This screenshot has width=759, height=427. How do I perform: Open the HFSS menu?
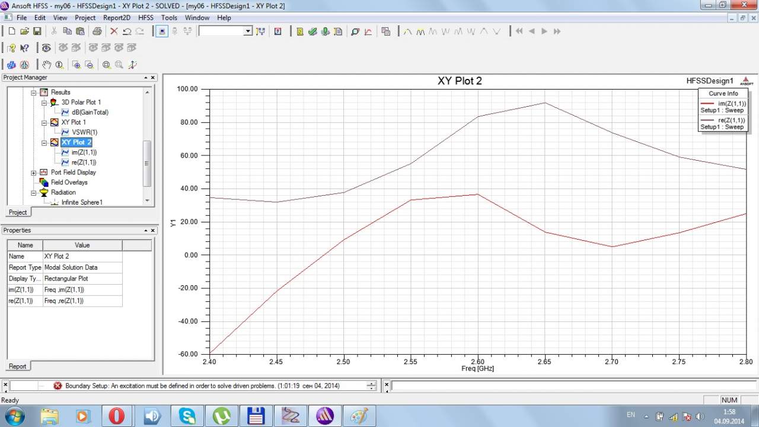pos(146,18)
